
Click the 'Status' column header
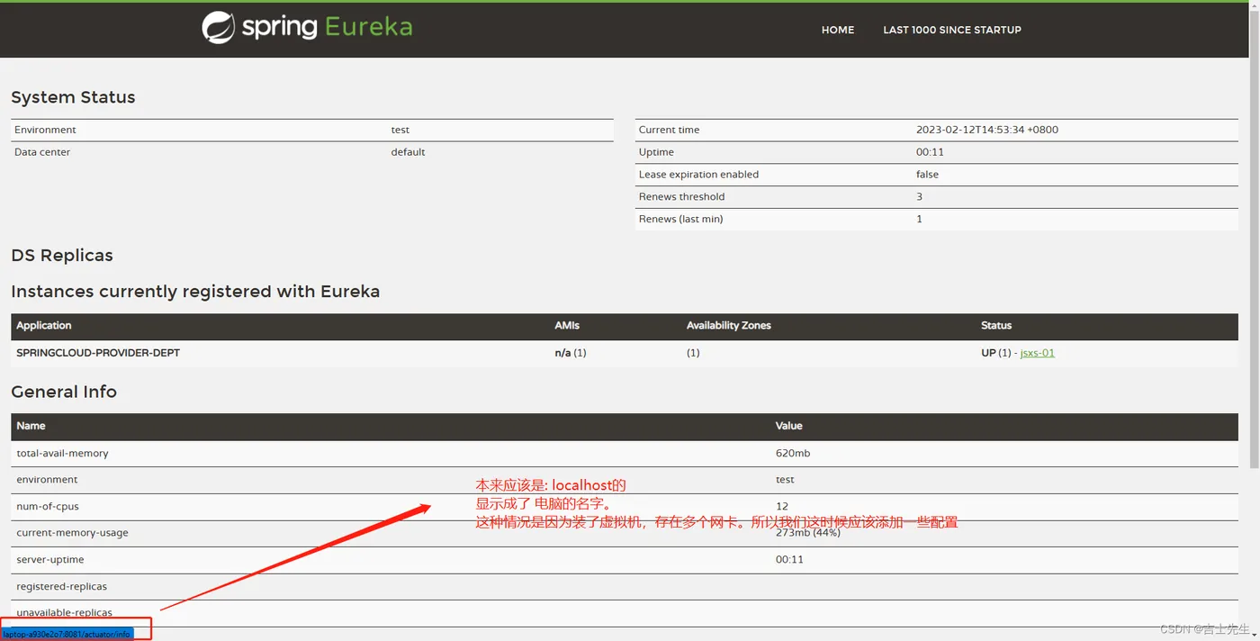(996, 326)
